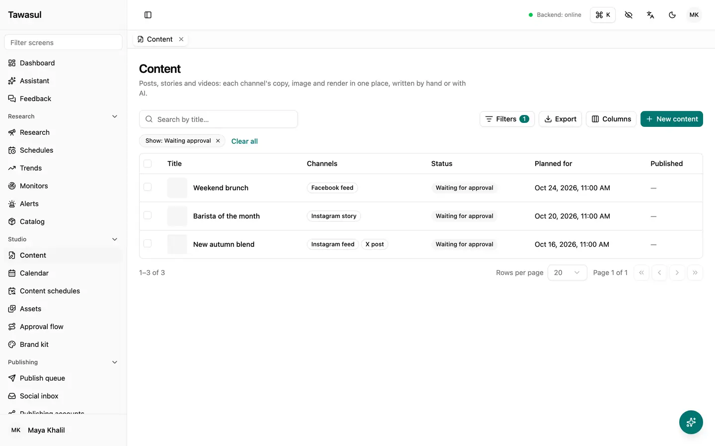Open Assistant from the sidebar
715x446 pixels.
(63, 81)
